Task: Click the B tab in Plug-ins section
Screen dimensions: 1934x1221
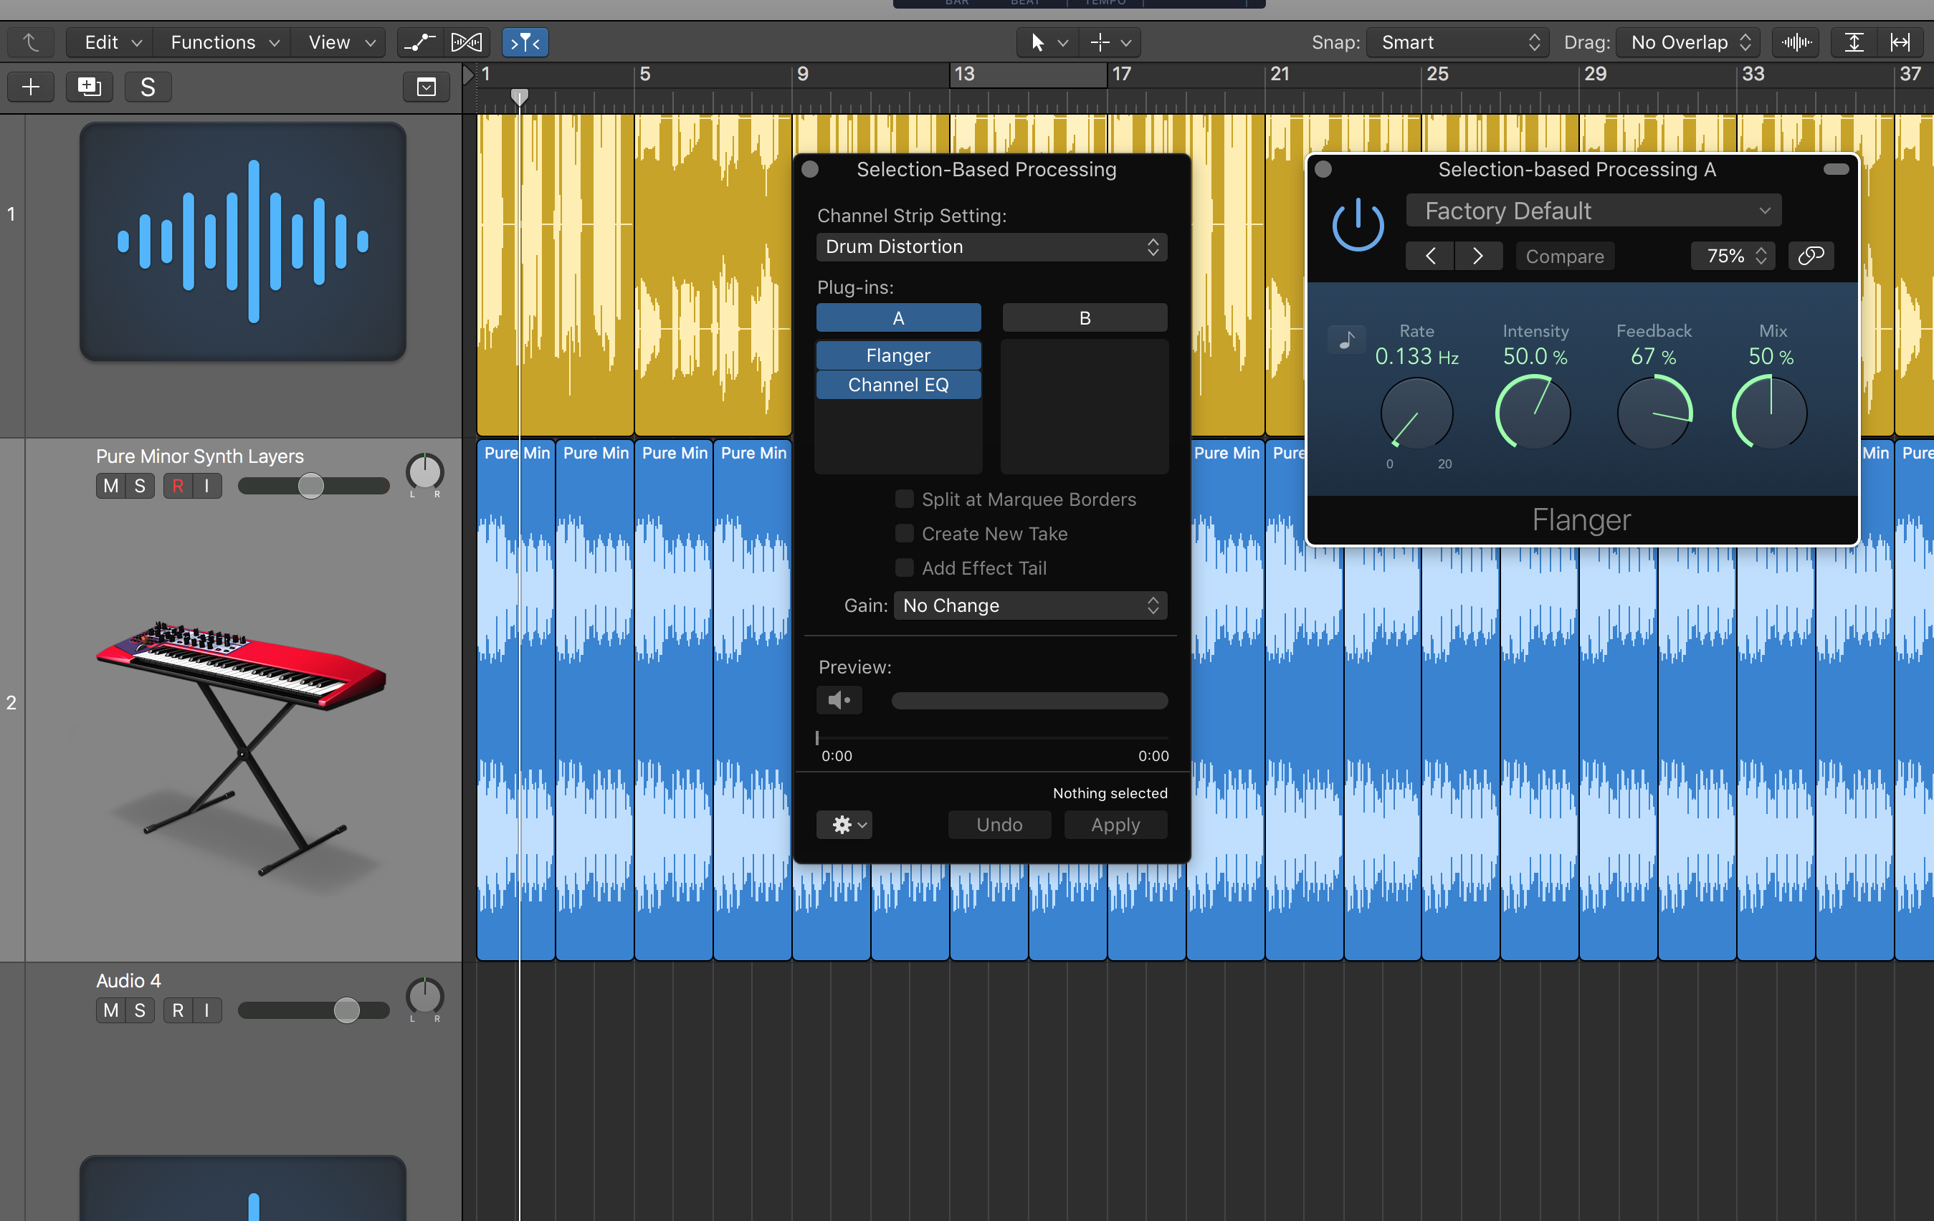Action: (x=1083, y=317)
